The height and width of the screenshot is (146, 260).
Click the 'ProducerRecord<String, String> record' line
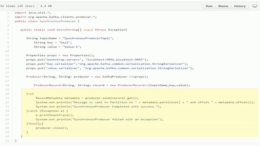tap(112, 85)
